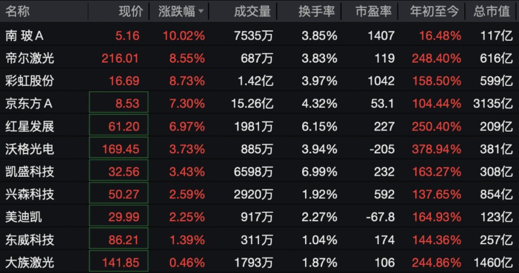
Task: Click the 东威科技 stock name
Action: [29, 240]
